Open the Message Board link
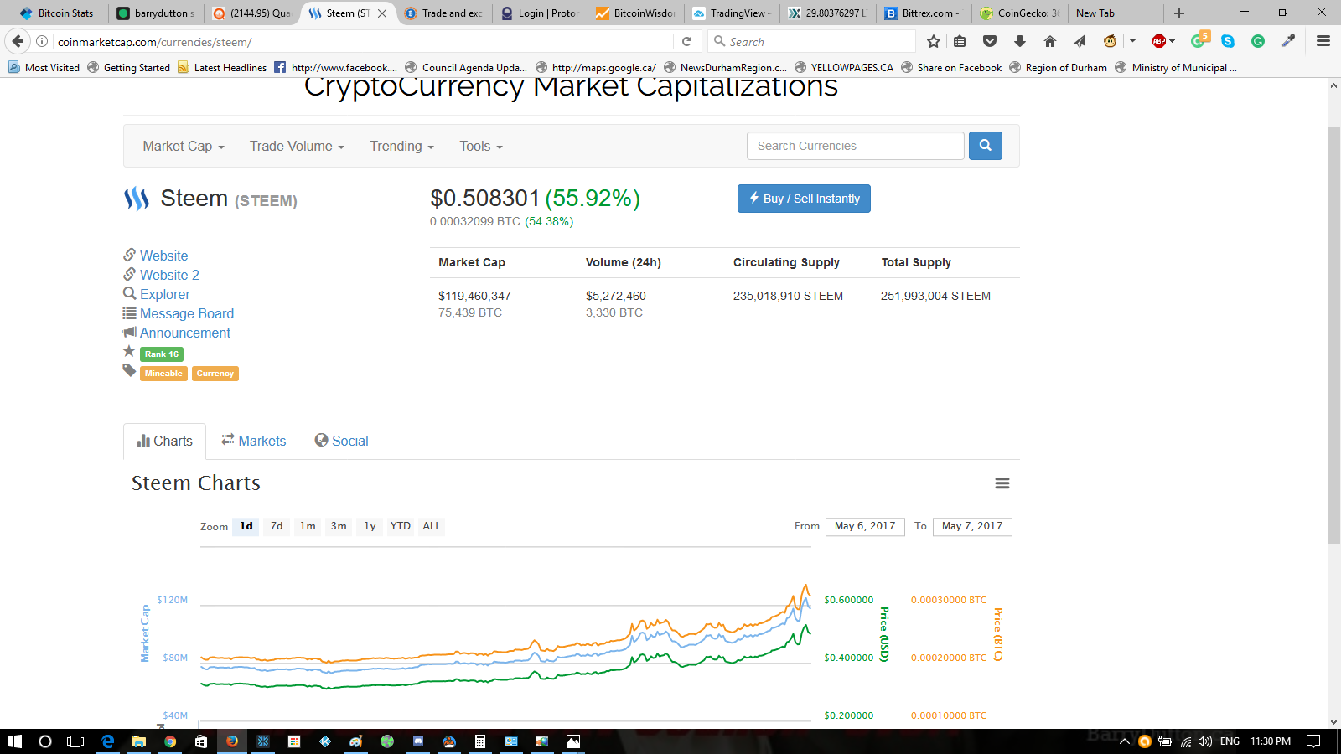 tap(187, 313)
